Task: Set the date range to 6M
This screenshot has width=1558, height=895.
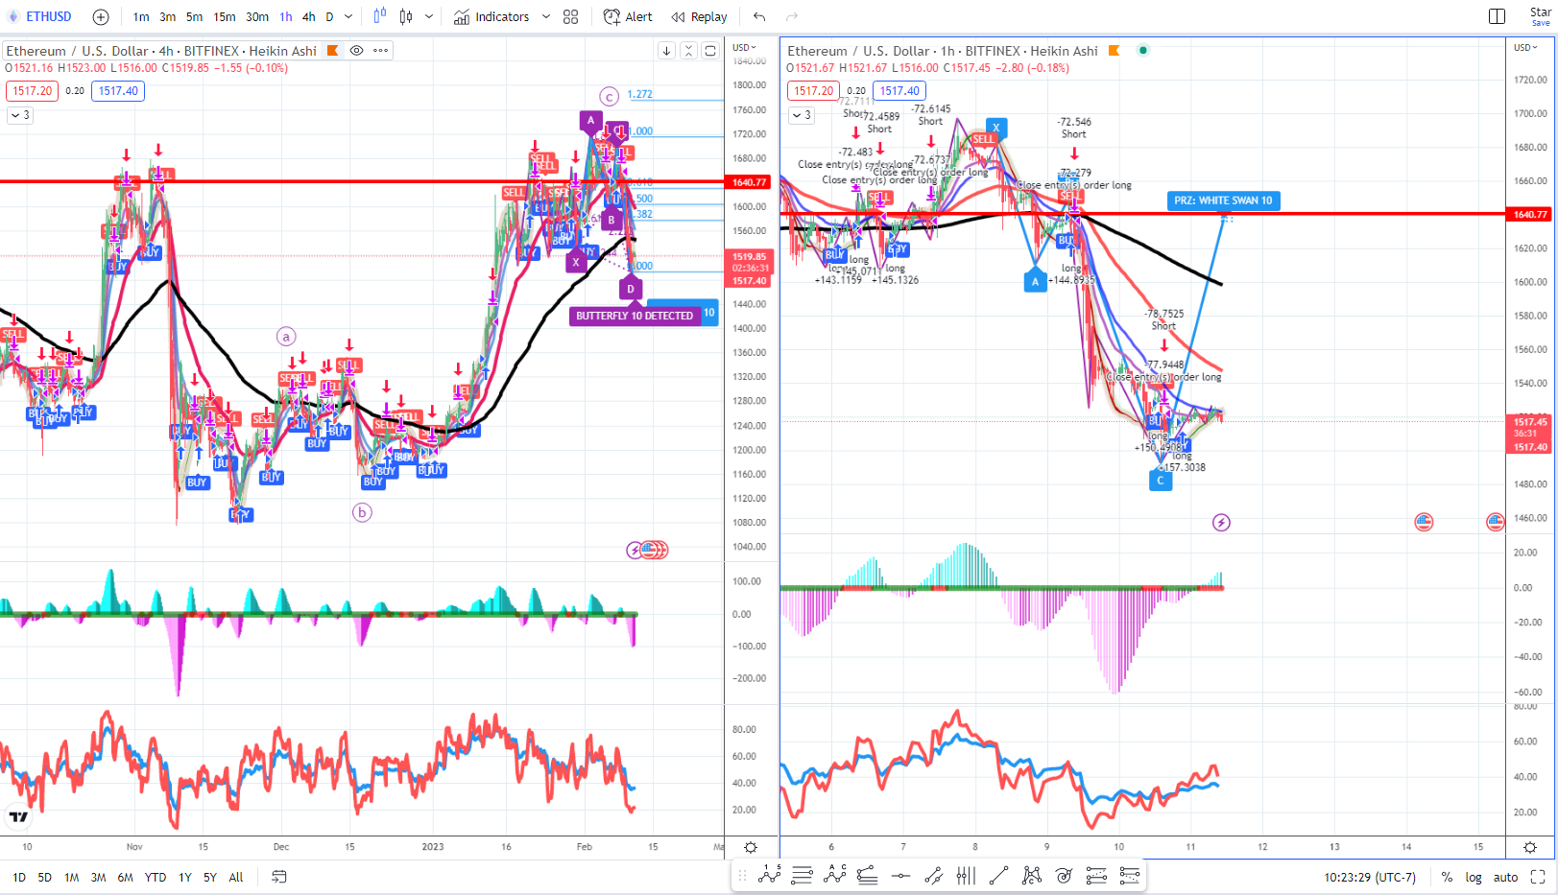Action: point(125,877)
